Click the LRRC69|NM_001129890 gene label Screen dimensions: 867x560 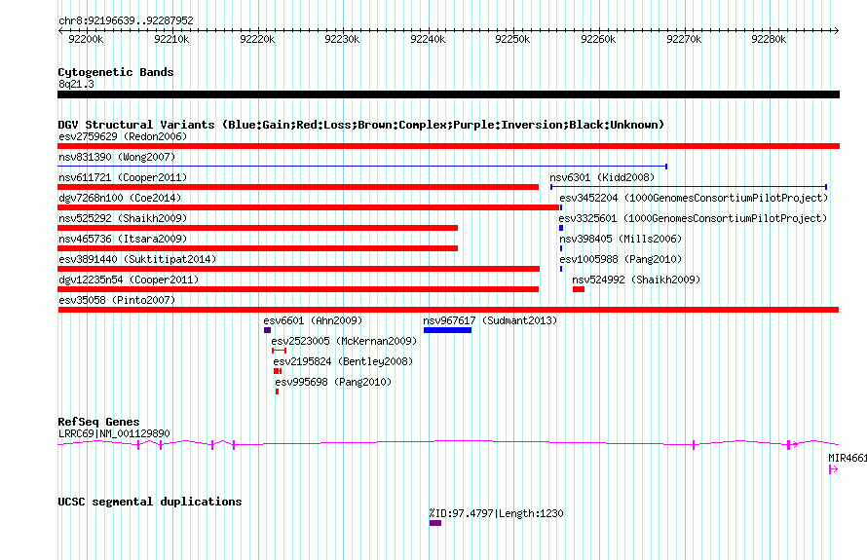(114, 433)
